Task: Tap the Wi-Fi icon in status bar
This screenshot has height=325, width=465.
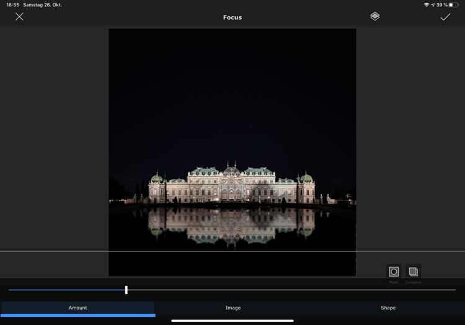Action: tap(427, 5)
